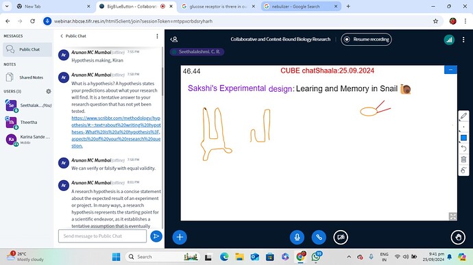Click the address bar URL
The width and height of the screenshot is (473, 265).
tap(134, 21)
